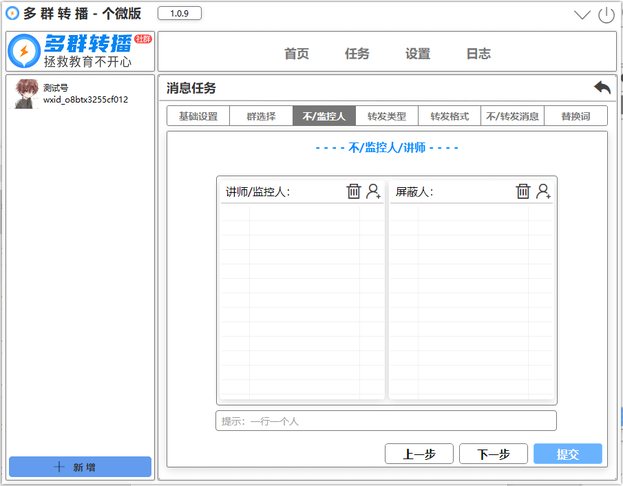Open the 设置 menu
This screenshot has width=623, height=486.
pyautogui.click(x=418, y=53)
